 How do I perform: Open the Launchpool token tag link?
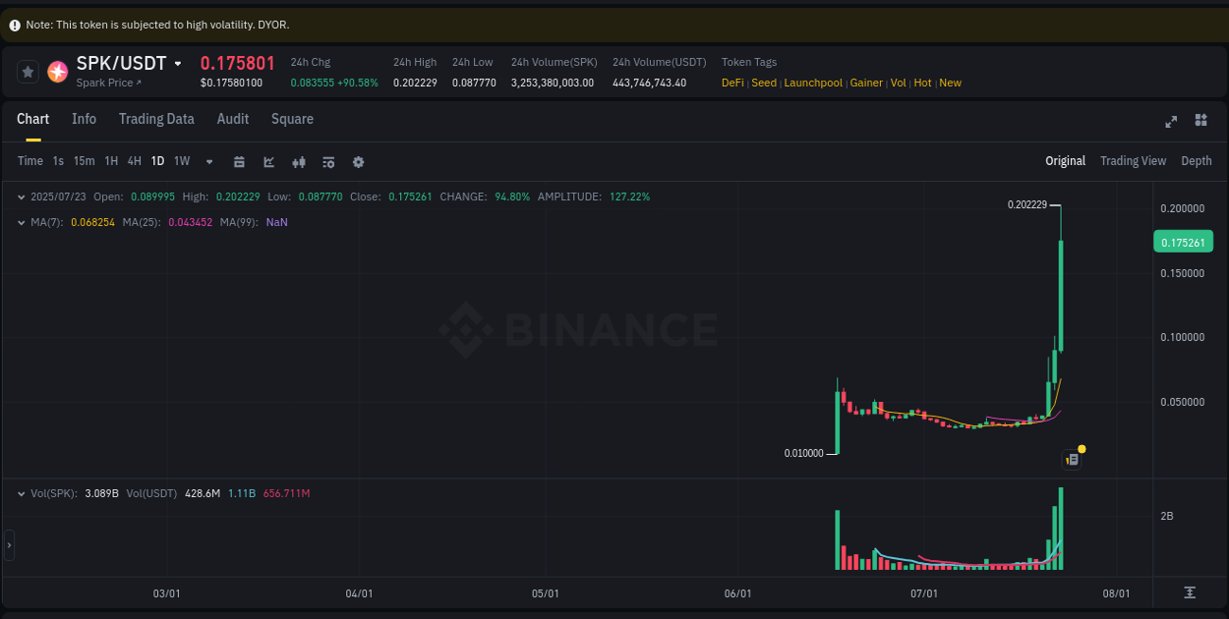click(x=813, y=83)
